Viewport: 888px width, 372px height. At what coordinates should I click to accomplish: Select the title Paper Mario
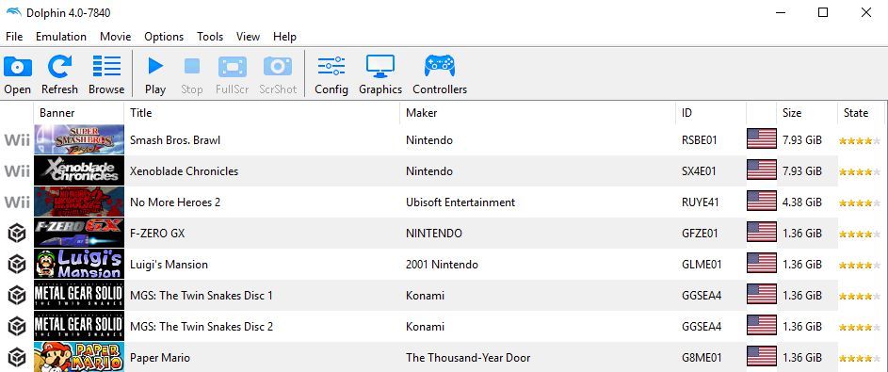pyautogui.click(x=160, y=358)
